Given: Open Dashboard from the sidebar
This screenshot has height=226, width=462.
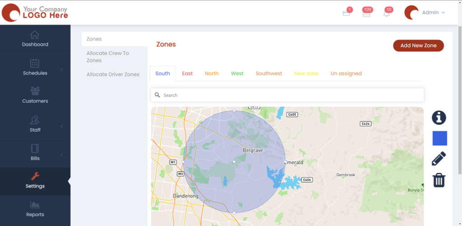Looking at the screenshot, I should [35, 39].
